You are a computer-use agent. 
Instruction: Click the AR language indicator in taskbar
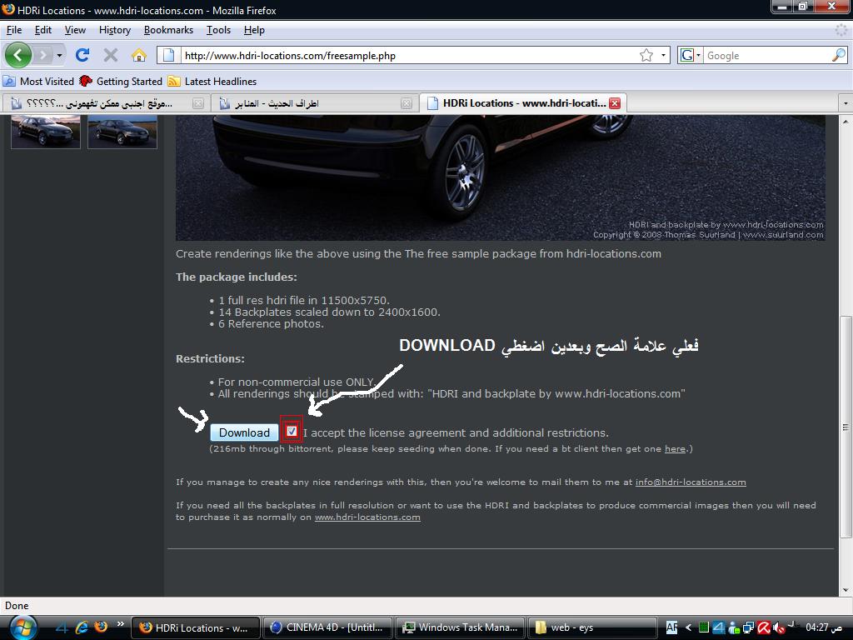pos(672,627)
